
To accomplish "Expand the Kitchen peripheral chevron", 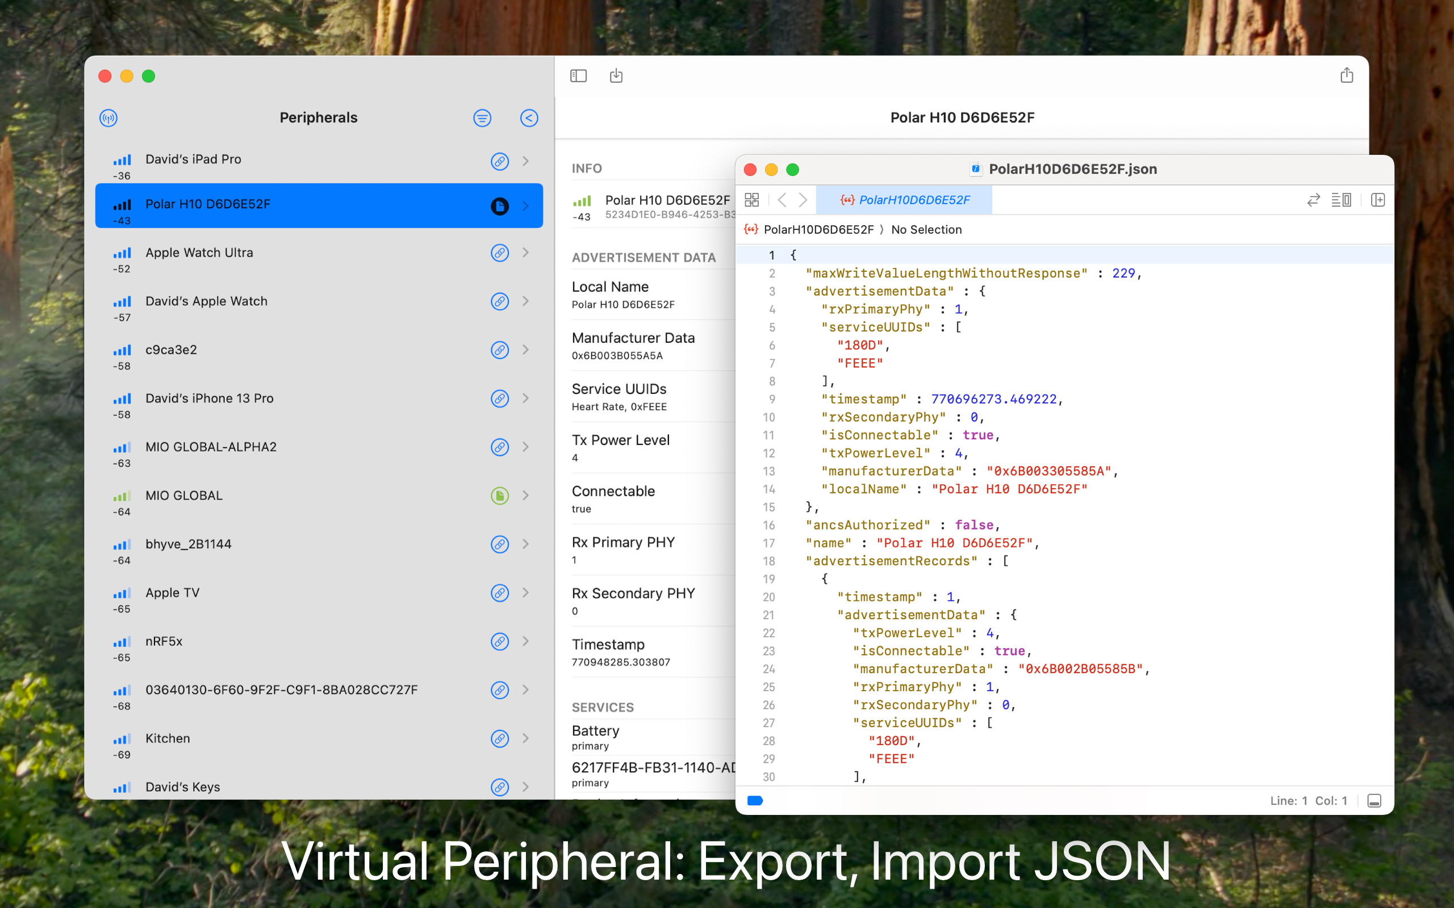I will [x=526, y=738].
